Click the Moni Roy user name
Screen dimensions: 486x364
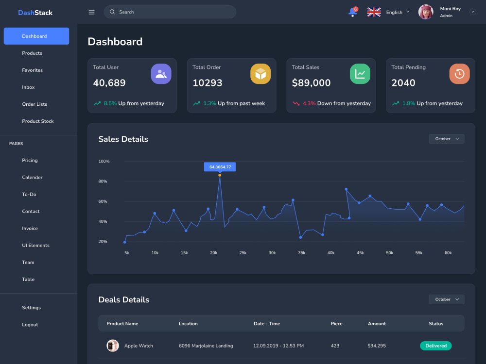pos(451,9)
